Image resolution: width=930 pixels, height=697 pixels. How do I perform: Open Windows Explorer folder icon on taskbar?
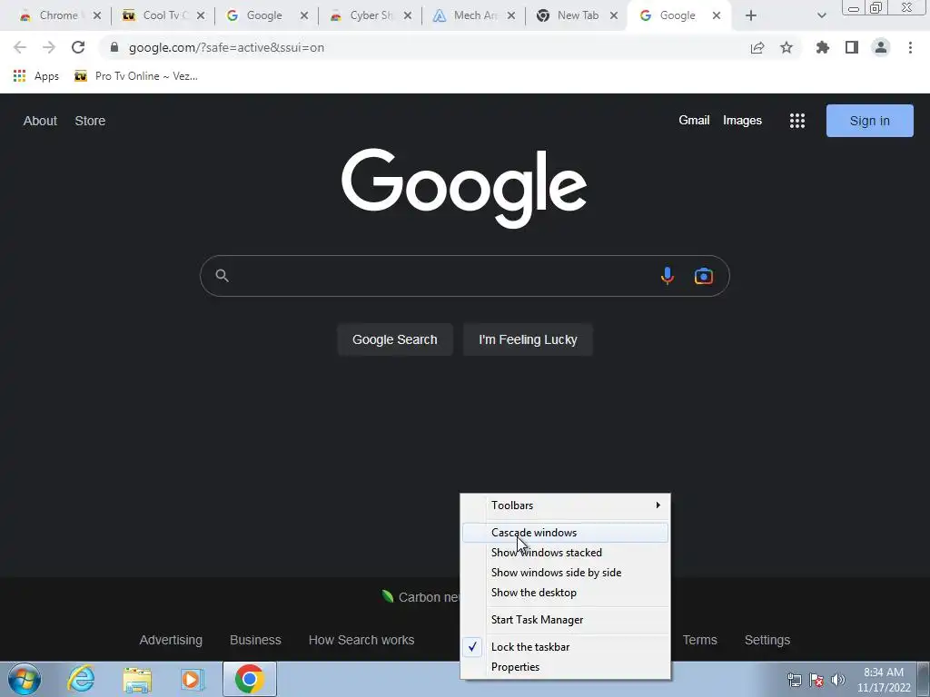tap(137, 679)
